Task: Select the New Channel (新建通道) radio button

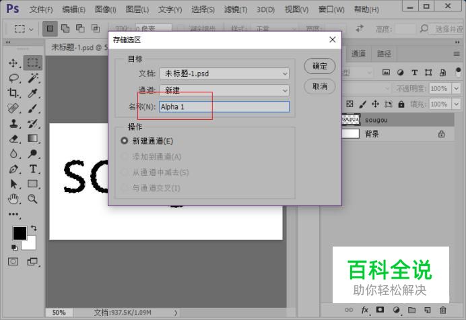Action: tap(125, 141)
